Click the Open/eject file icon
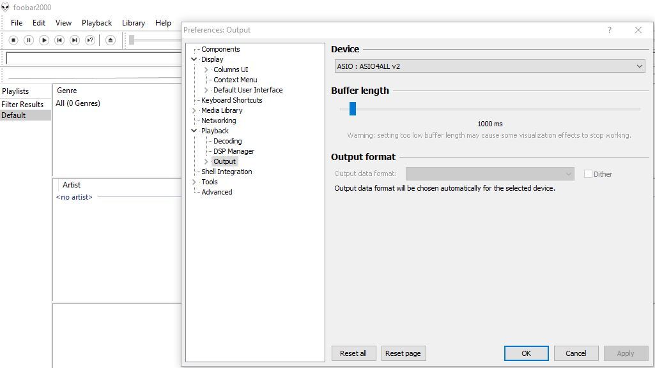655x368 pixels. coord(111,40)
